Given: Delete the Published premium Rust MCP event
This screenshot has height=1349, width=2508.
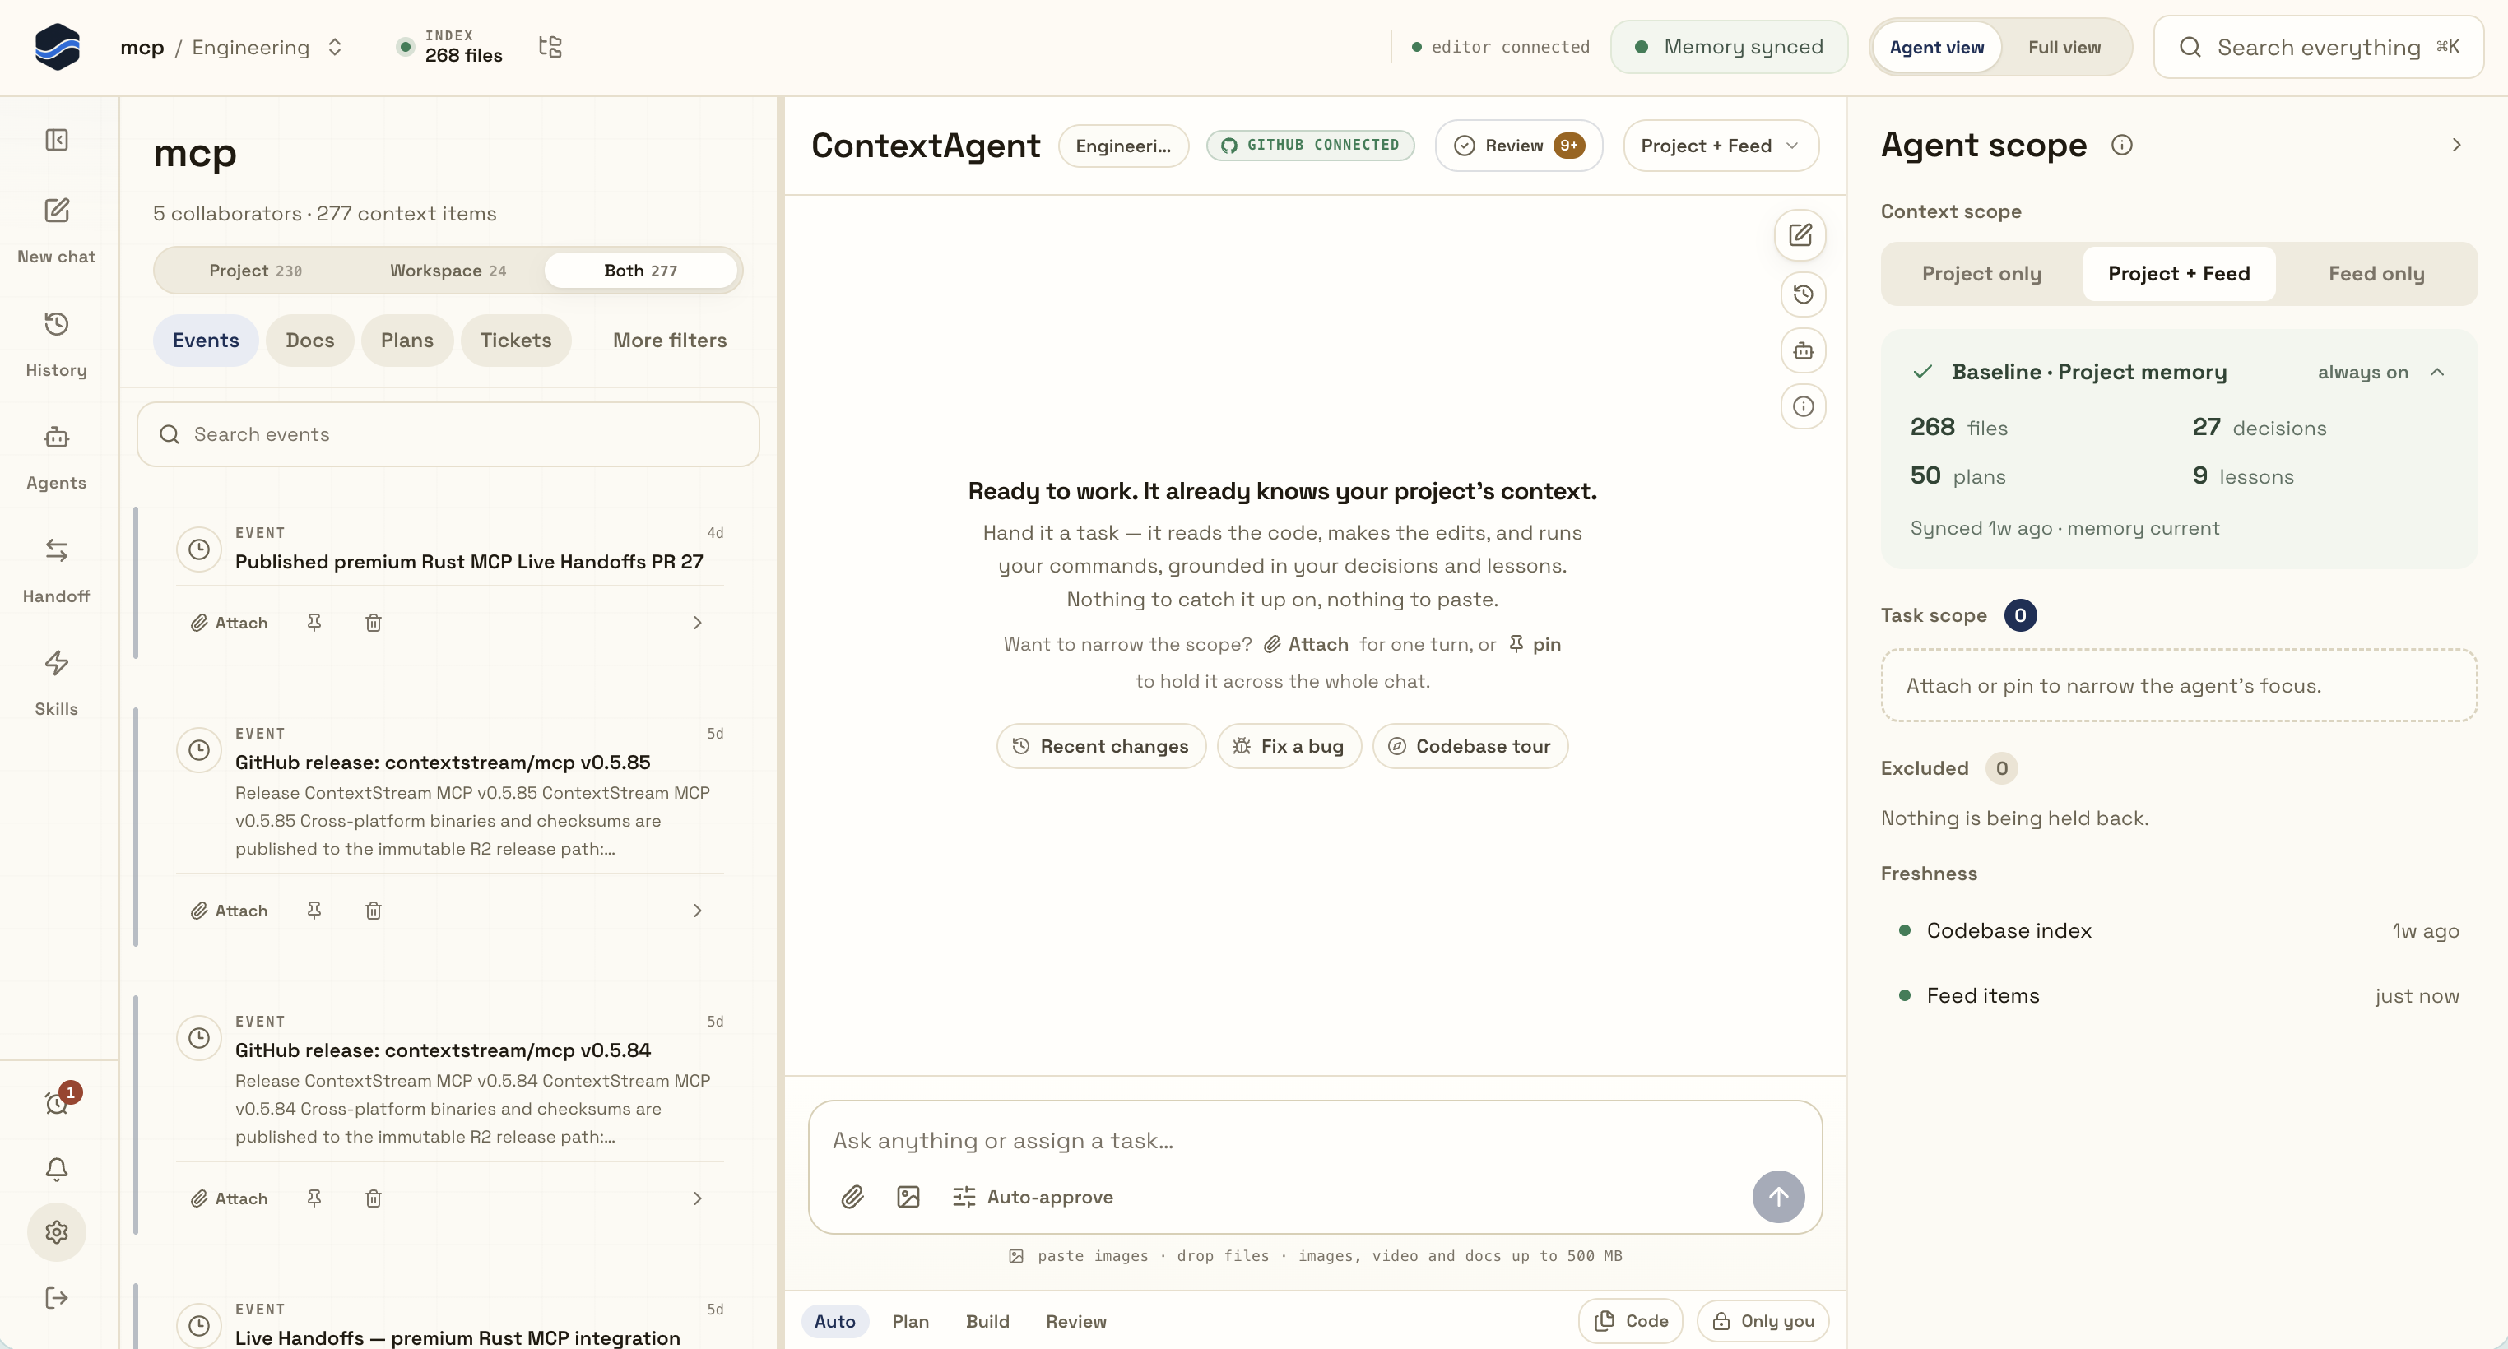Looking at the screenshot, I should (374, 622).
